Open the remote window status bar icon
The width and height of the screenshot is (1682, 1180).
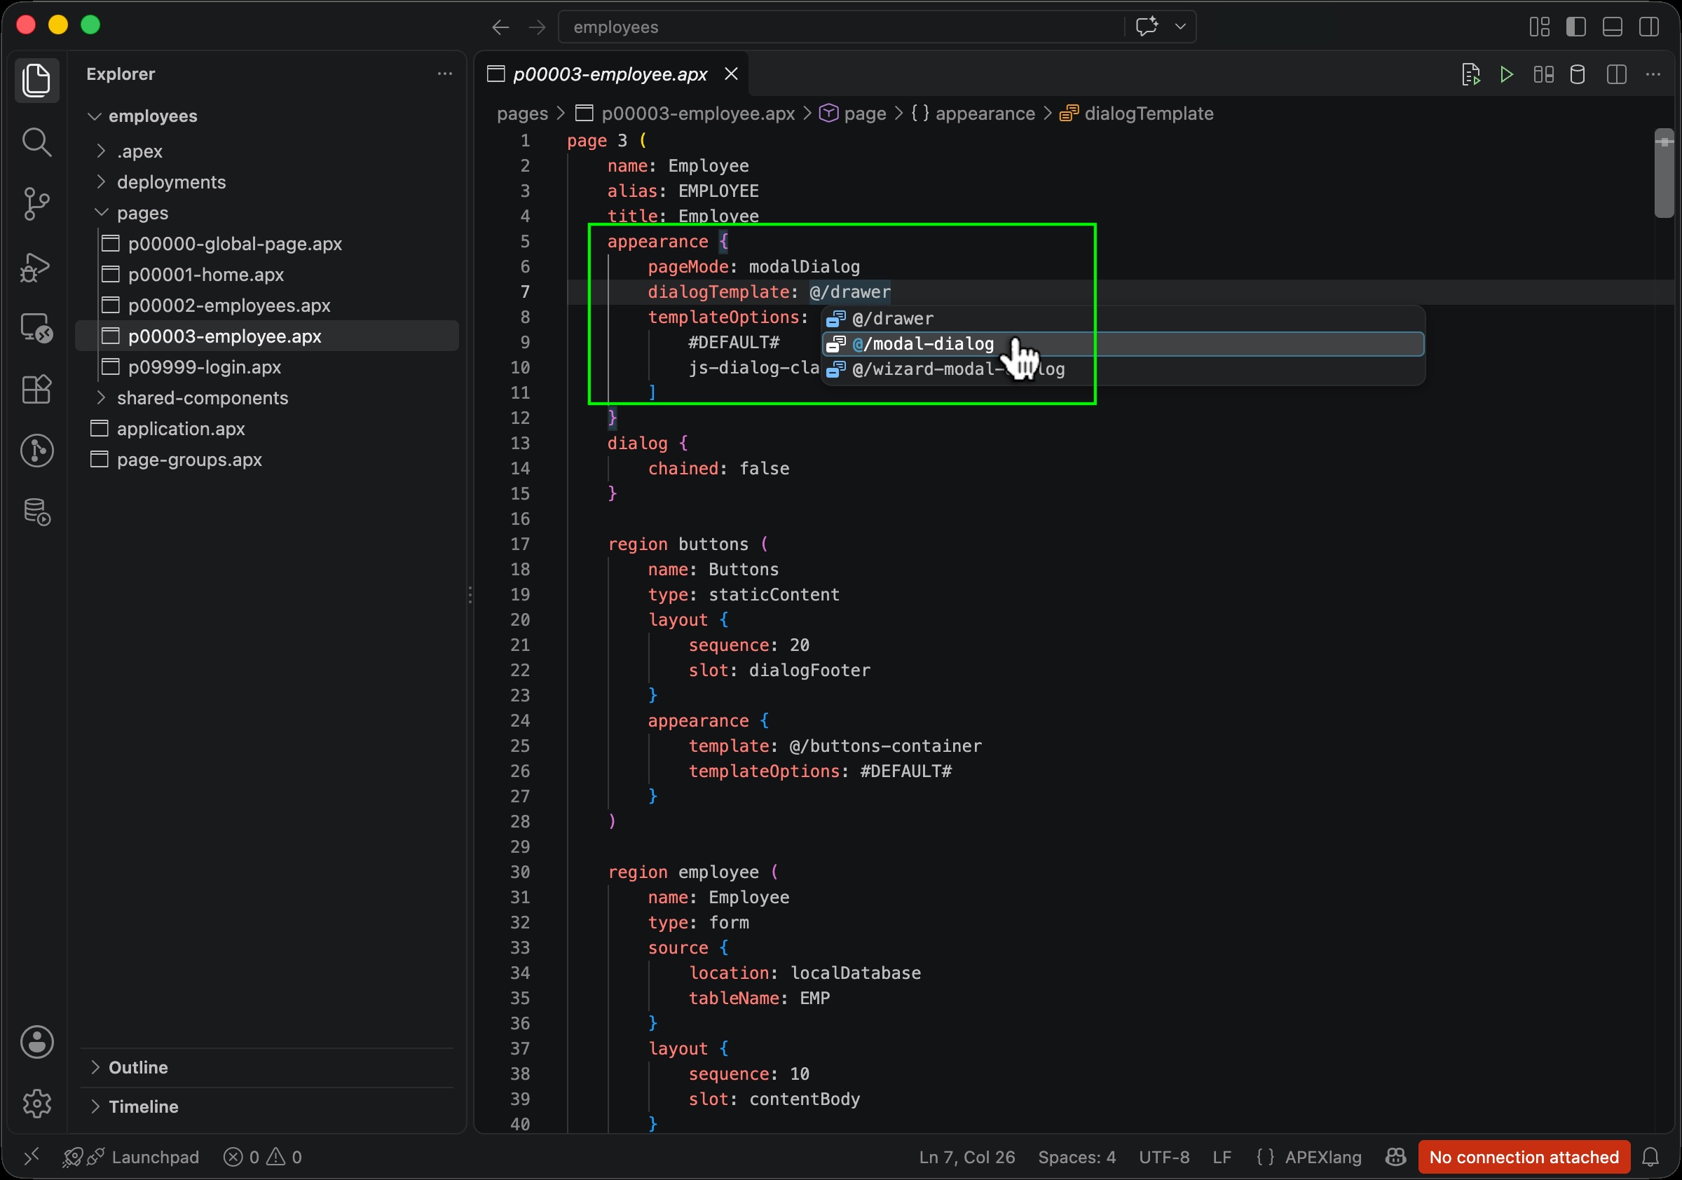31,1158
